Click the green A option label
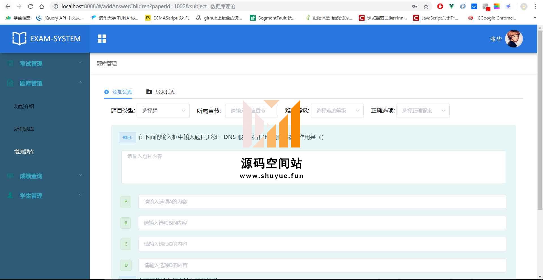Screen dimensions: 543x280 tap(126, 202)
